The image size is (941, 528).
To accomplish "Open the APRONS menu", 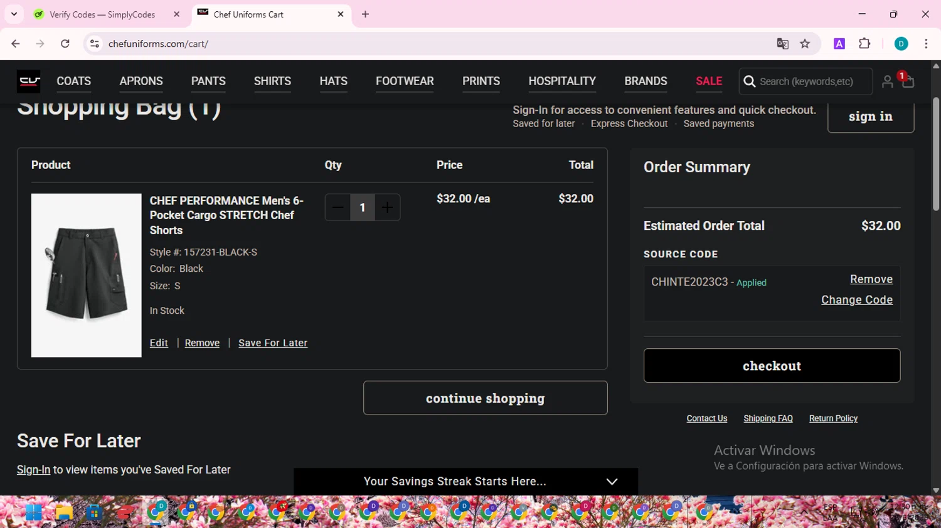I will [141, 81].
